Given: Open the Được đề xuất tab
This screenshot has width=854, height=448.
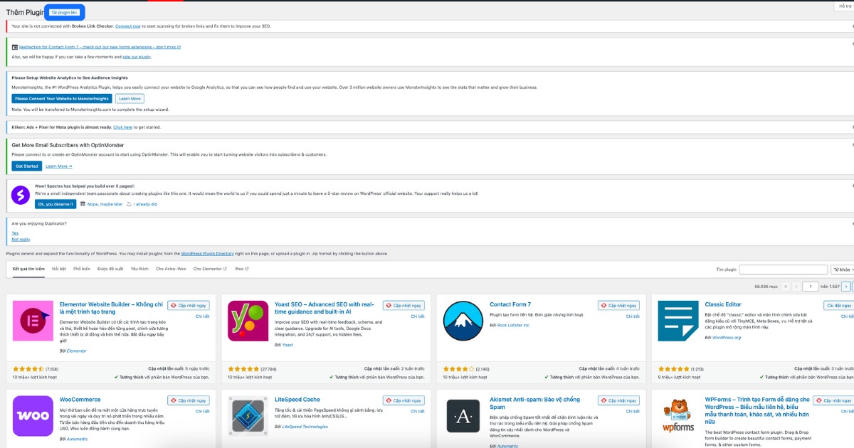Looking at the screenshot, I should pos(110,269).
